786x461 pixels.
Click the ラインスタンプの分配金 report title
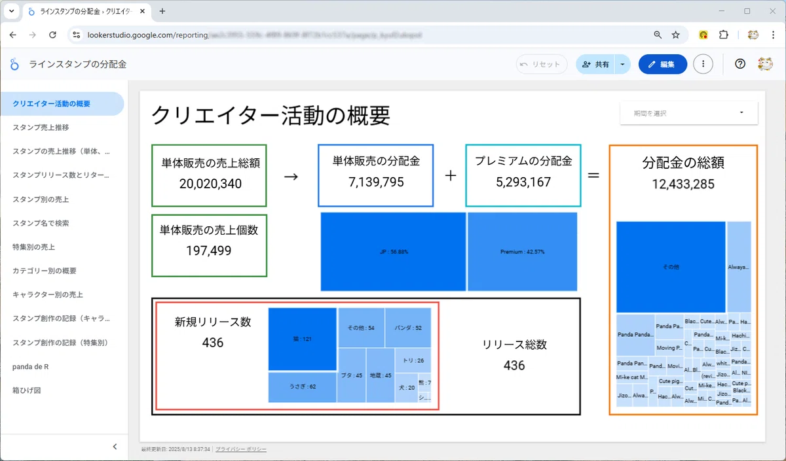coord(78,64)
